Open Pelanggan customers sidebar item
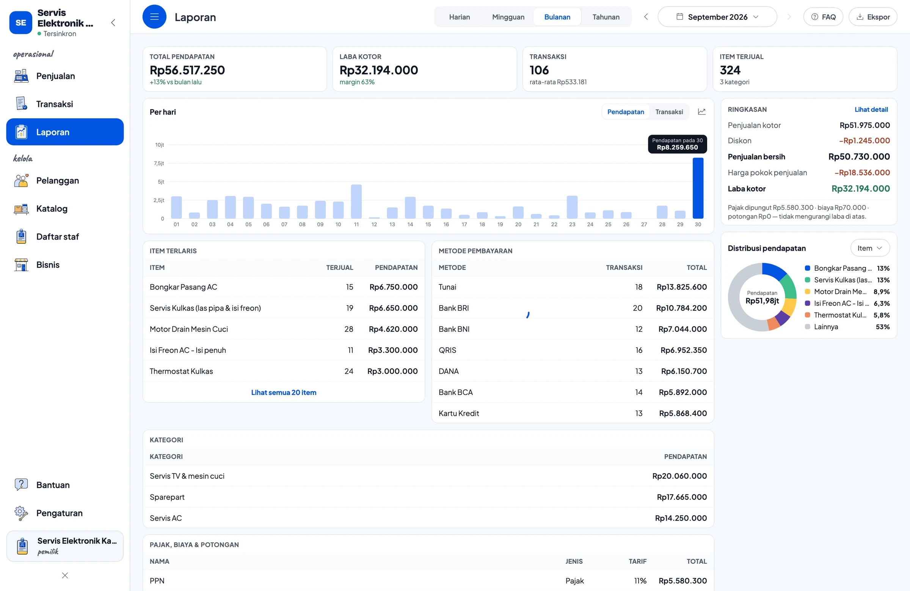 tap(65, 180)
